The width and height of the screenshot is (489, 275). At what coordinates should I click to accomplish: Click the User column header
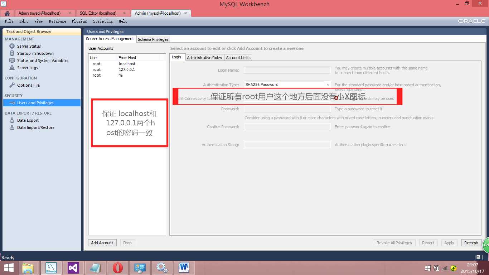103,58
